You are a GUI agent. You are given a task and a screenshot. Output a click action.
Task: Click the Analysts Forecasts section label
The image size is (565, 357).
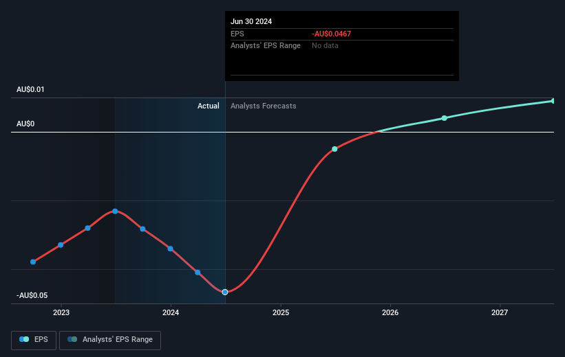tap(264, 106)
